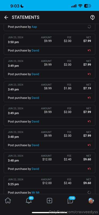99x215 pixels.
Task: Tap the reversal icon on the $8.99 transaction
Action: click(89, 98)
